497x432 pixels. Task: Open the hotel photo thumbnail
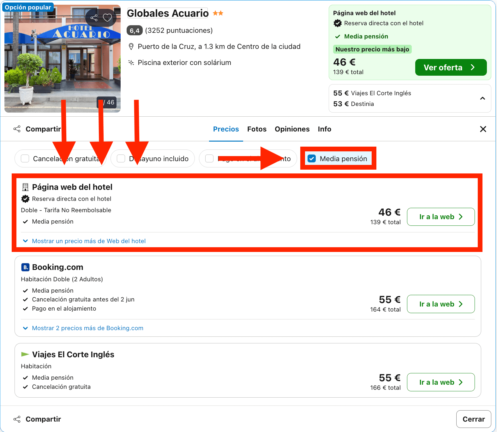coord(63,59)
